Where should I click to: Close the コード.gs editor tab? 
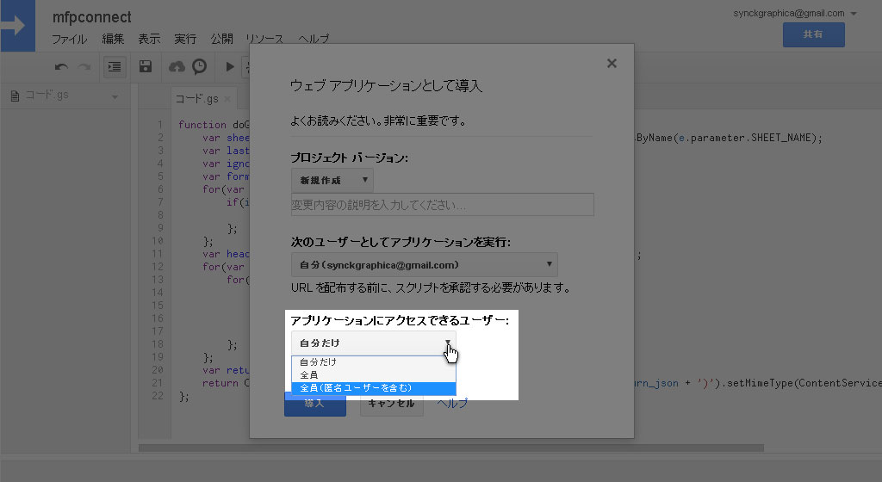[226, 98]
